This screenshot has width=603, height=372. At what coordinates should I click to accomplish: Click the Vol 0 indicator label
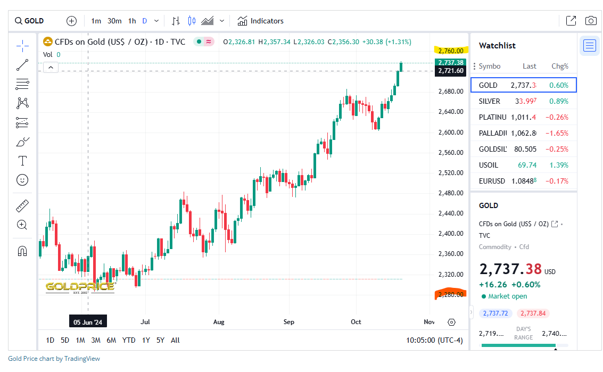pyautogui.click(x=52, y=55)
